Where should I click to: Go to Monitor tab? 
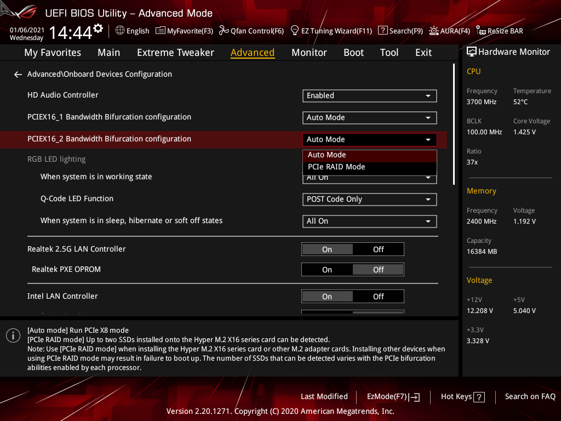pos(309,53)
